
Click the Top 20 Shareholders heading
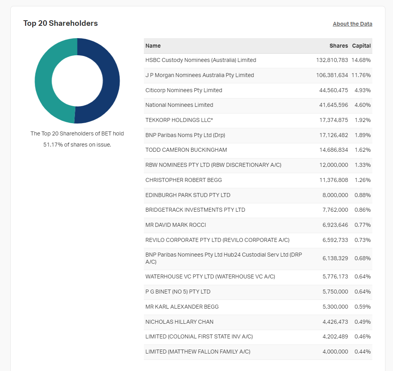pos(60,23)
